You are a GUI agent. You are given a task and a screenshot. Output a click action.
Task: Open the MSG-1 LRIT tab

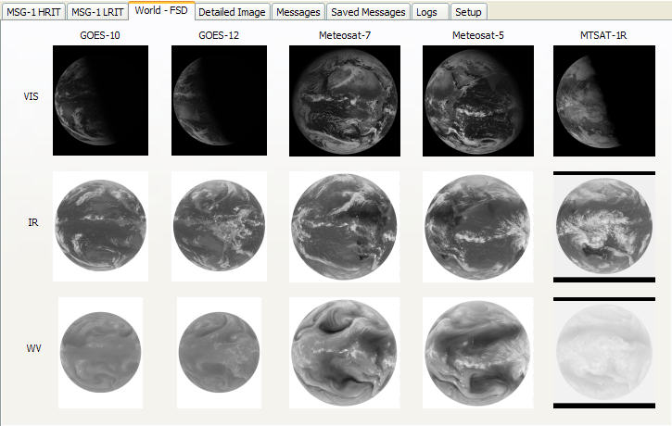(x=97, y=12)
